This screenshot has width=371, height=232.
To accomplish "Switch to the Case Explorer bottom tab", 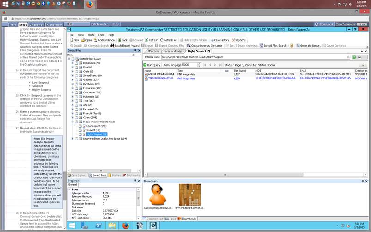I will click(77, 176).
